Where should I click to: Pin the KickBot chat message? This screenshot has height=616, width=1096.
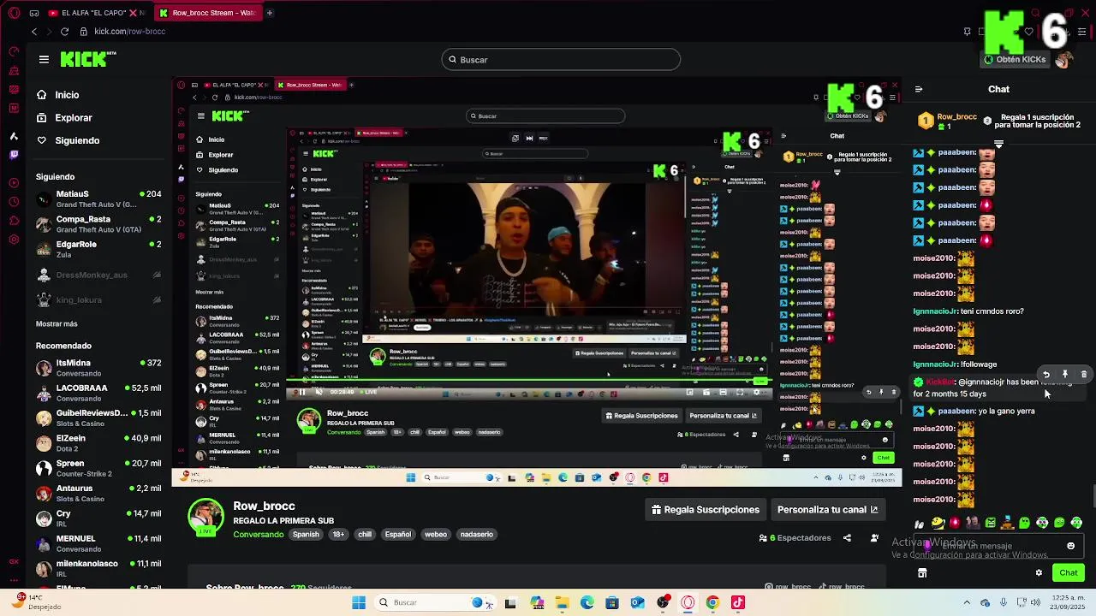click(1065, 375)
